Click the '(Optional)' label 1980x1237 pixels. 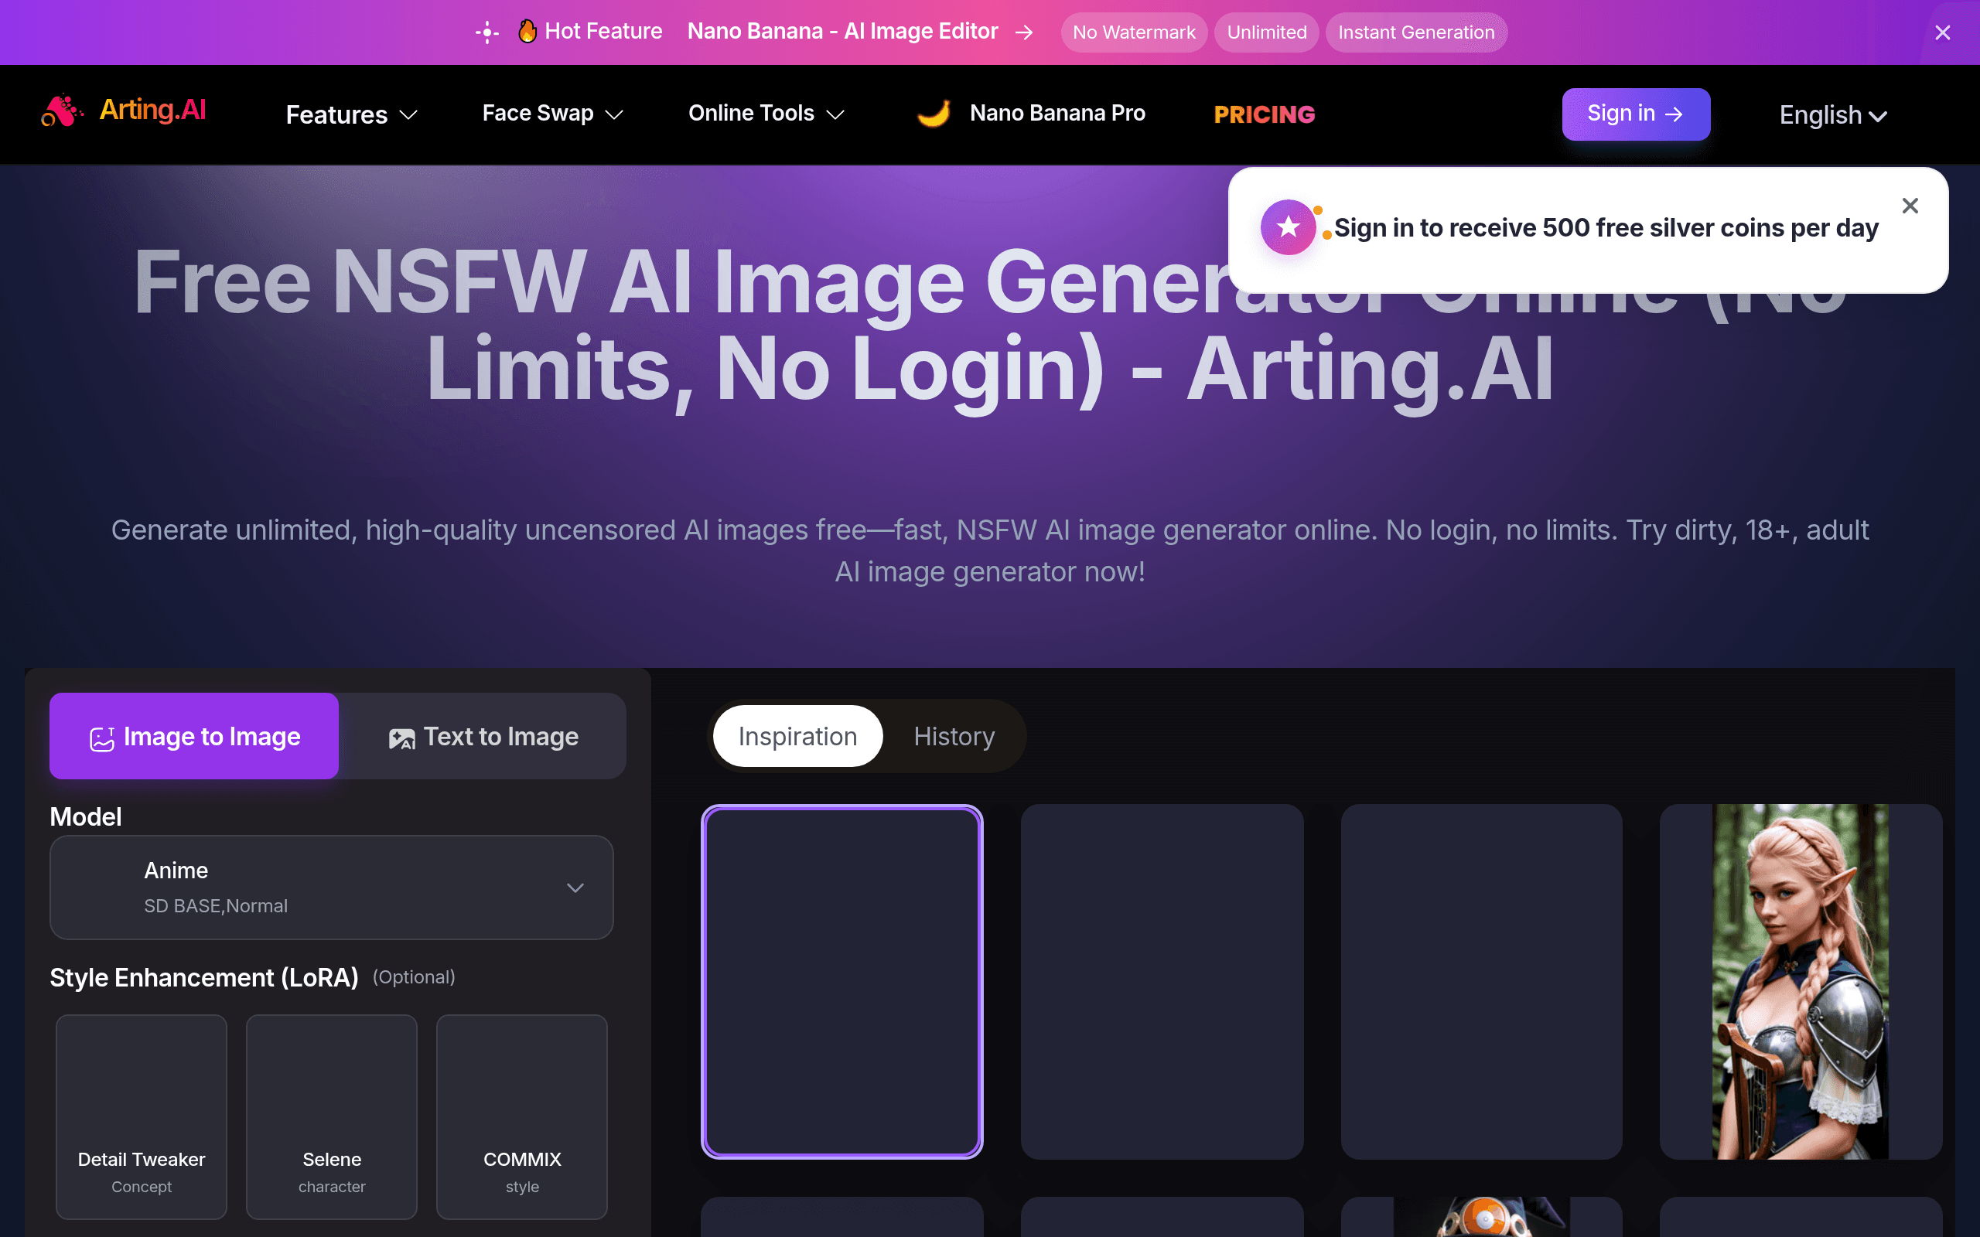click(414, 976)
